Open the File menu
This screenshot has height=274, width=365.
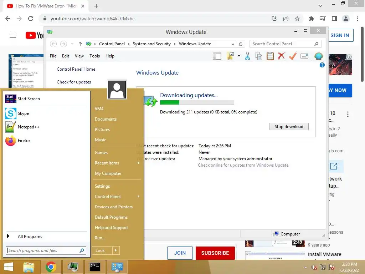[x=53, y=56]
